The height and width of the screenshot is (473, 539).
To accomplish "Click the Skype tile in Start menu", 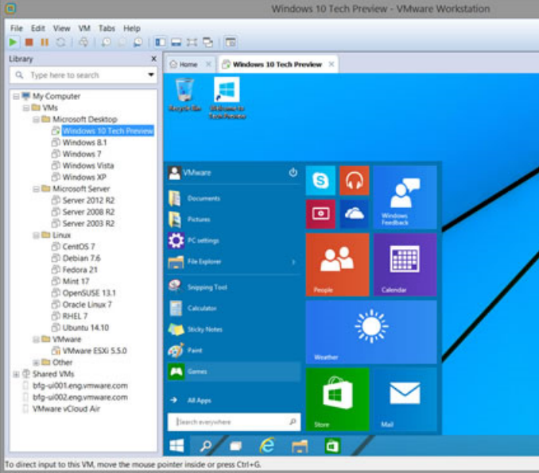I will click(320, 181).
